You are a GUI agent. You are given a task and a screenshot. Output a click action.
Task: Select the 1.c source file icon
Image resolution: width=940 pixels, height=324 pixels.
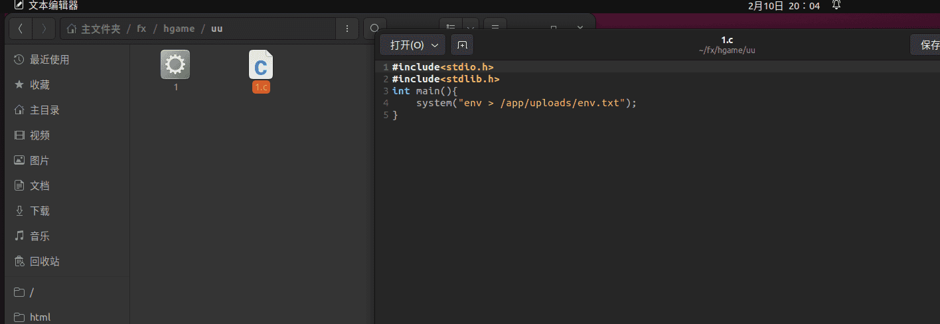pos(261,66)
